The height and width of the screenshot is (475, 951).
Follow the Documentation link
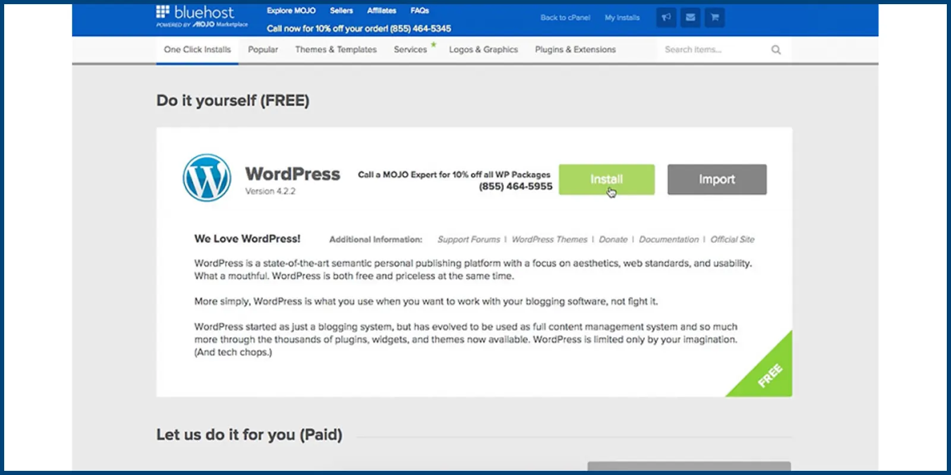(669, 239)
